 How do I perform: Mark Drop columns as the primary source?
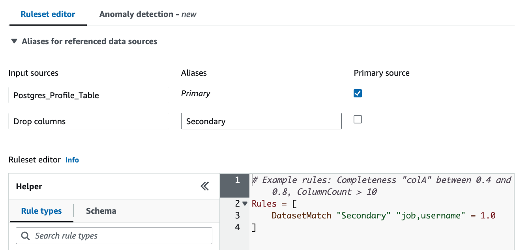pos(358,119)
